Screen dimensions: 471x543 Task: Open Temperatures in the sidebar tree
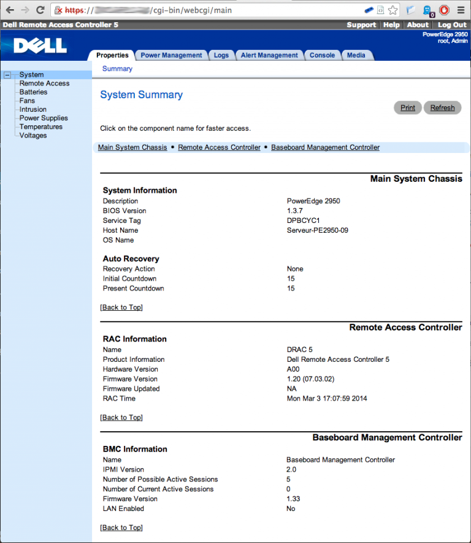click(41, 127)
